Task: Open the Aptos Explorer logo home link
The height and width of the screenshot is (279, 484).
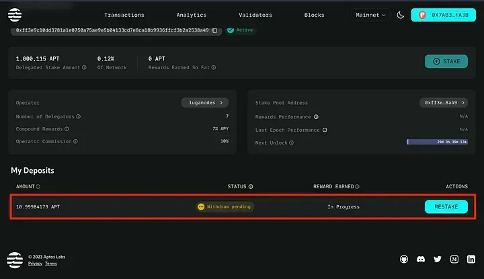Action: tap(15, 15)
